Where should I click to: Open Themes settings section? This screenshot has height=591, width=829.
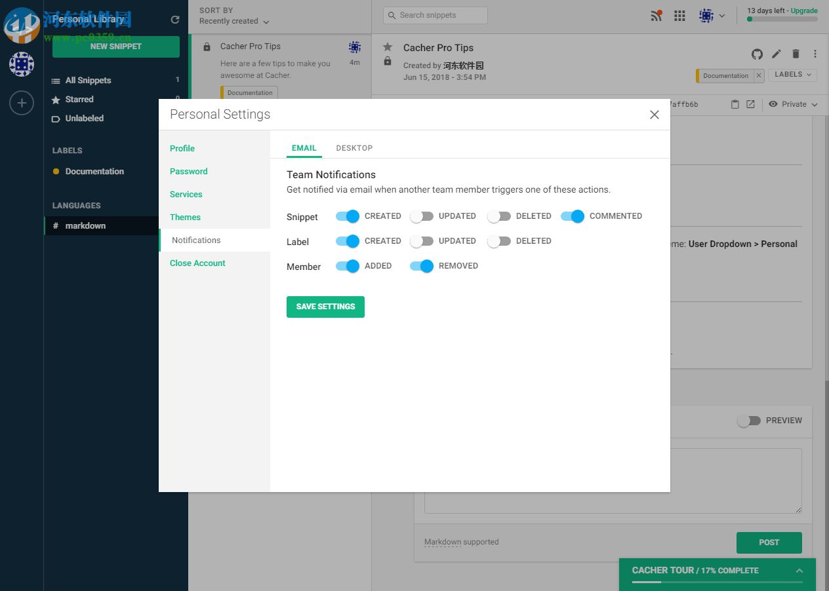185,218
